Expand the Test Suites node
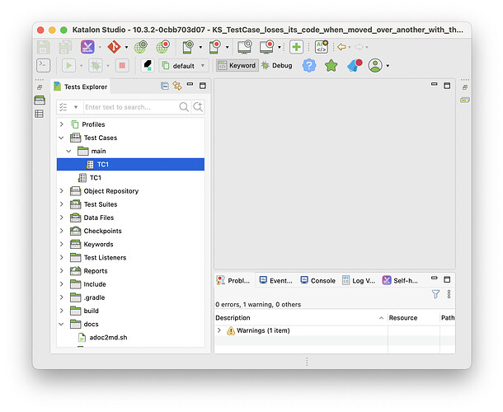Image resolution: width=503 pixels, height=412 pixels. tap(62, 204)
